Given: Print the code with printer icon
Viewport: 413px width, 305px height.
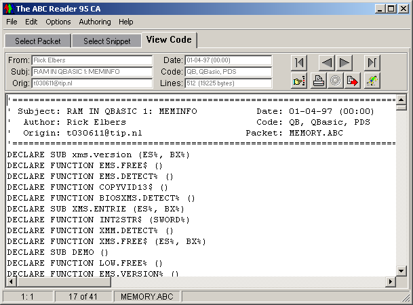Looking at the screenshot, I should pos(317,82).
